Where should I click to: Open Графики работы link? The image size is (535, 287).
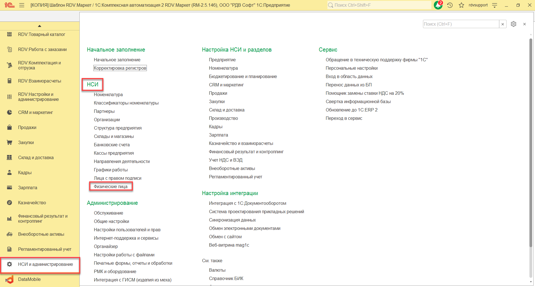point(111,170)
